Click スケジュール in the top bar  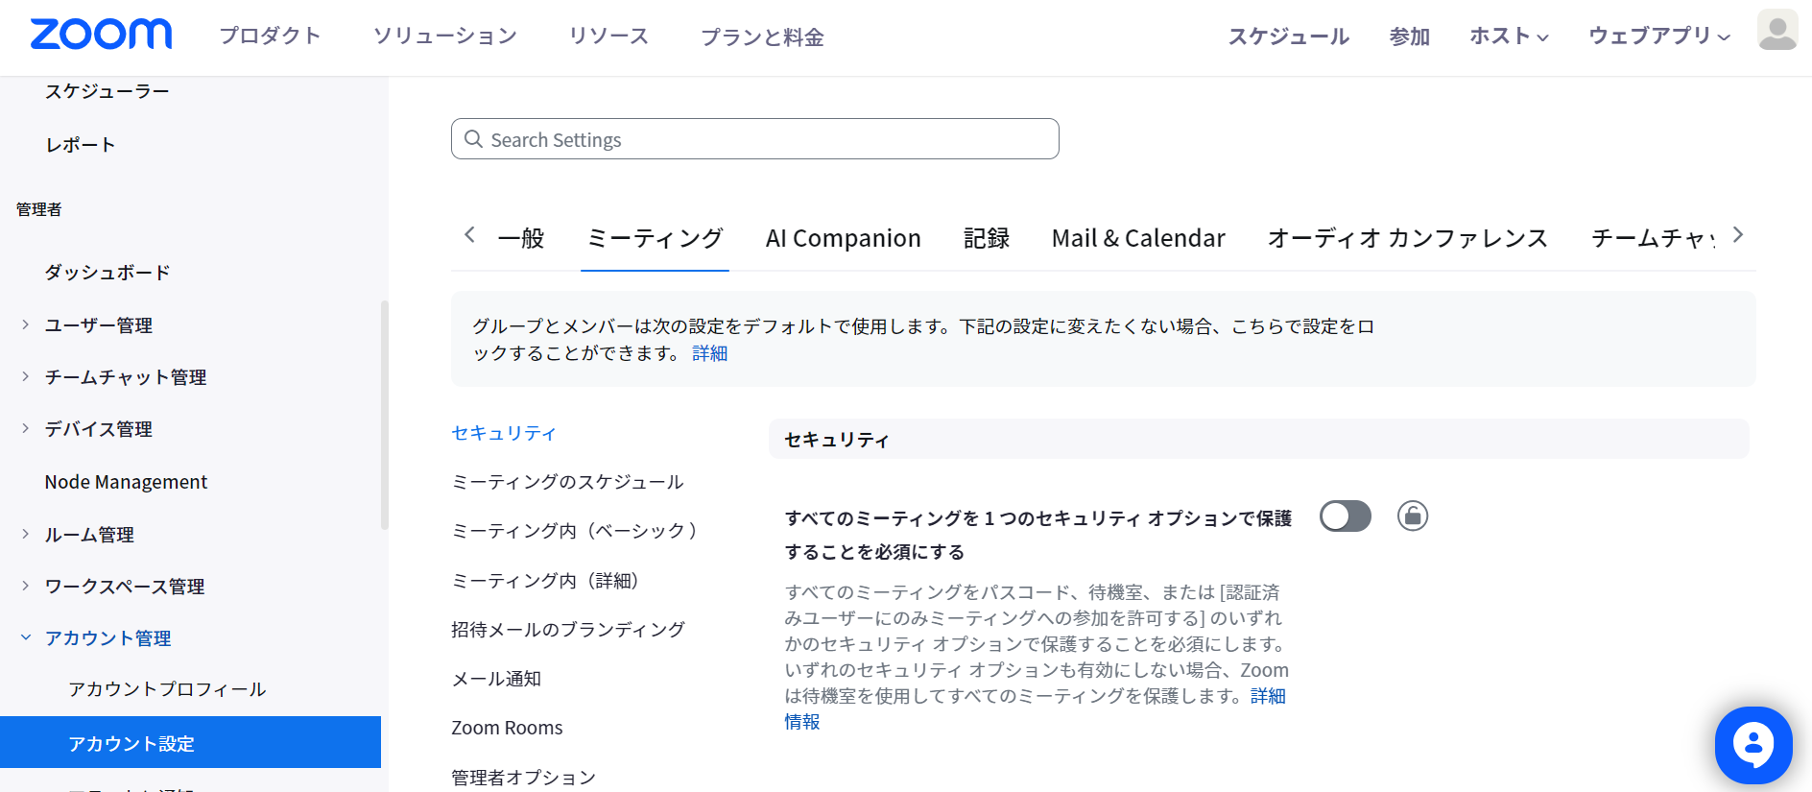(1289, 36)
